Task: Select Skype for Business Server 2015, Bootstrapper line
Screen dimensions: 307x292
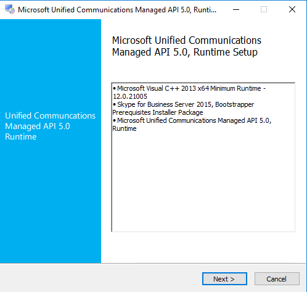Action: (x=183, y=104)
